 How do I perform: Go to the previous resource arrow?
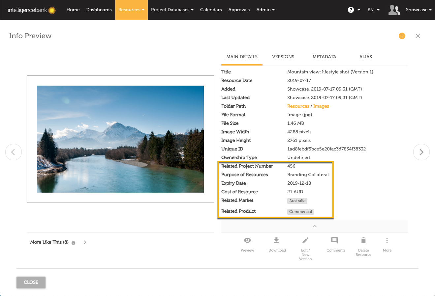pyautogui.click(x=14, y=152)
